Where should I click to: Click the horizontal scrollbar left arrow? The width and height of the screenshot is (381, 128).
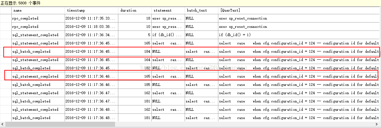tap(2, 124)
